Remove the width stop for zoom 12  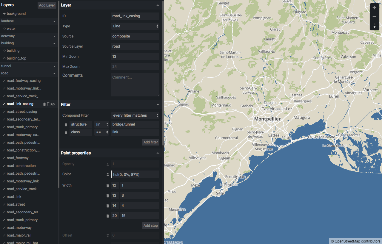tap(108, 185)
